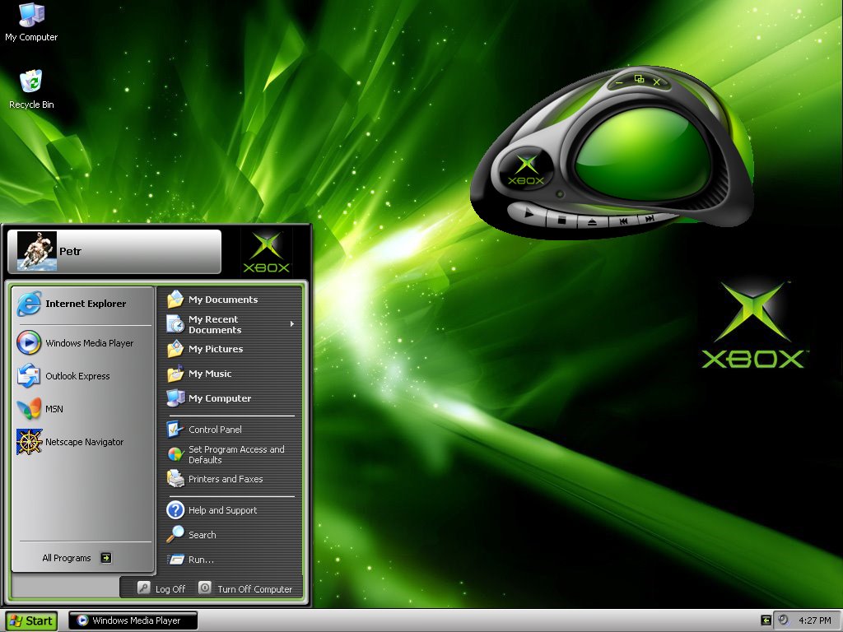Launch Netscape Navigator
The image size is (843, 632).
[x=83, y=442]
